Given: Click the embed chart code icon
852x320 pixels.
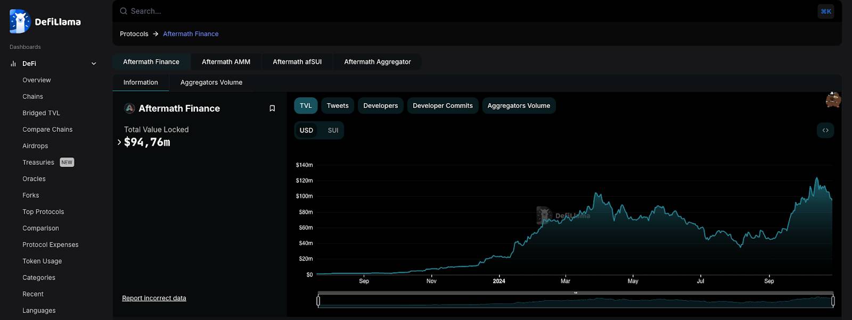Looking at the screenshot, I should pos(825,130).
